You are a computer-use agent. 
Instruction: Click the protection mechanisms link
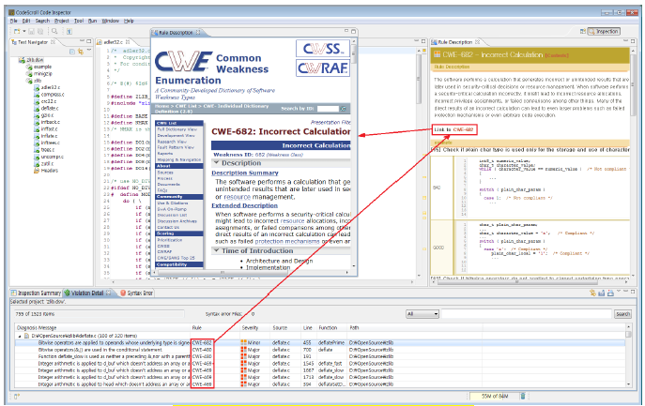click(286, 241)
